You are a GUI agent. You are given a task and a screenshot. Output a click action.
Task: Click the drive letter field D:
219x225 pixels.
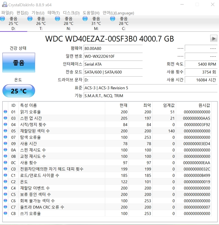coord(113,80)
